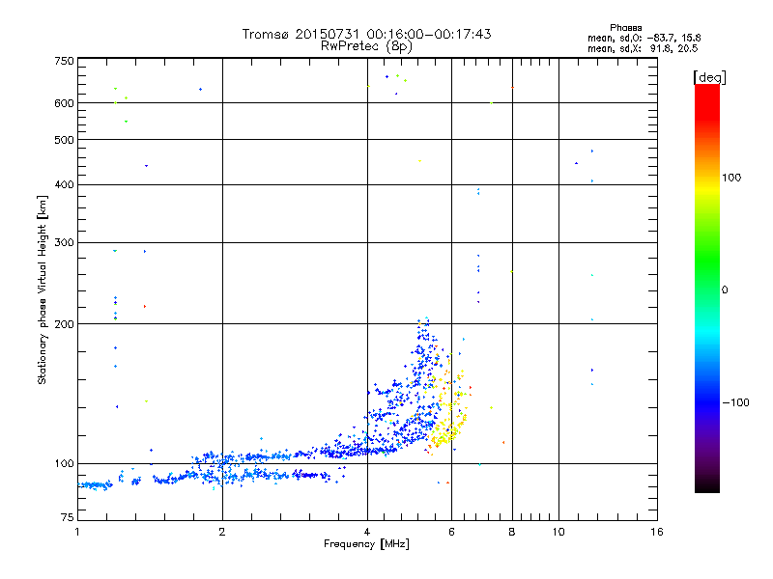The height and width of the screenshot is (579, 773).
Task: Click the y-axis tick label '300'
Action: tap(64, 243)
